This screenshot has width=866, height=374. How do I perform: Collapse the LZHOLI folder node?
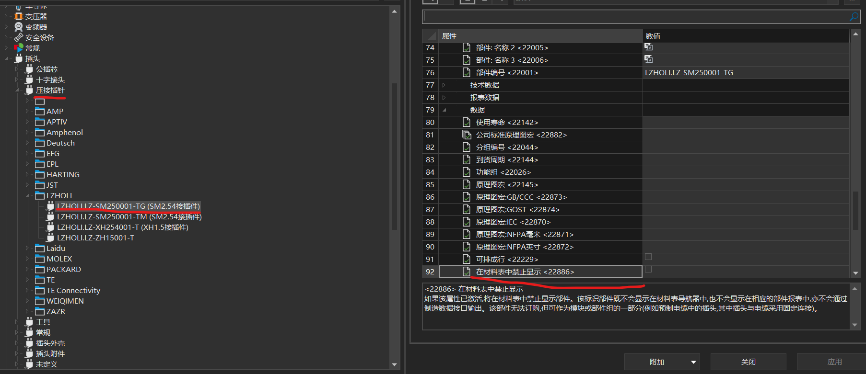28,195
